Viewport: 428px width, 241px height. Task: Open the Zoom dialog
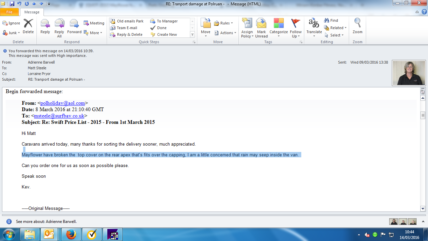click(357, 26)
